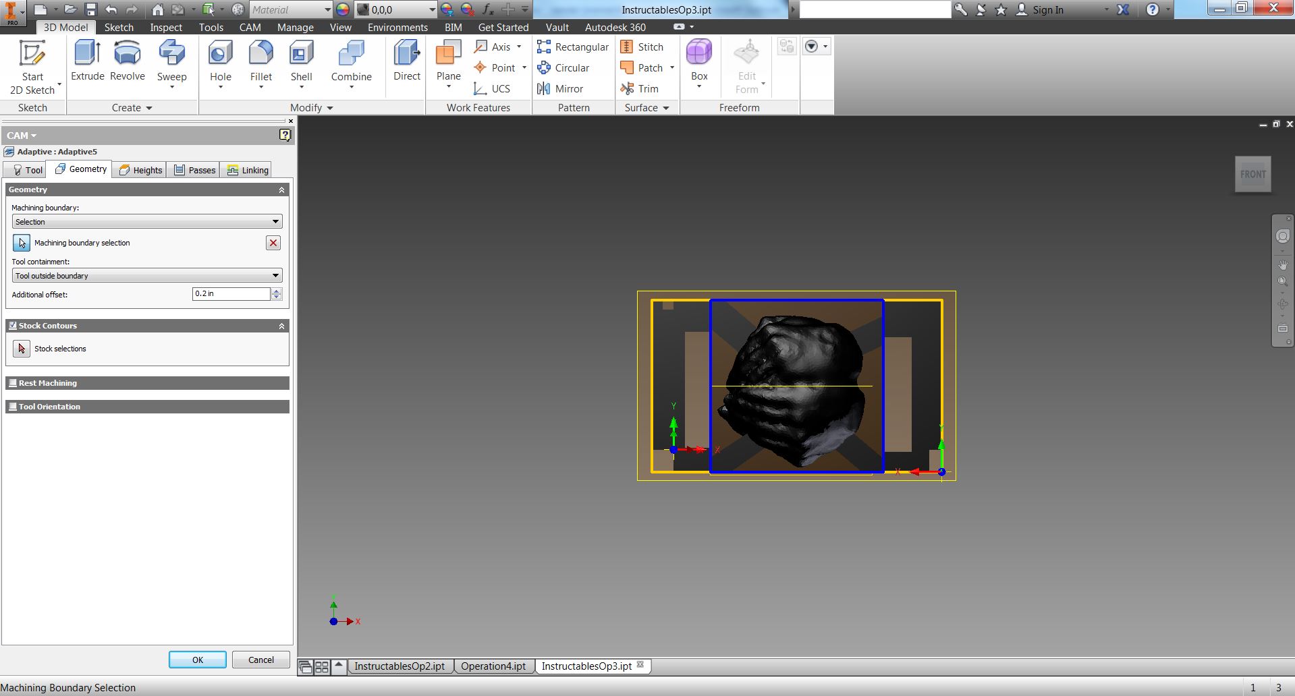Enable the Tool Orientation checkbox
1295x696 pixels.
click(13, 407)
